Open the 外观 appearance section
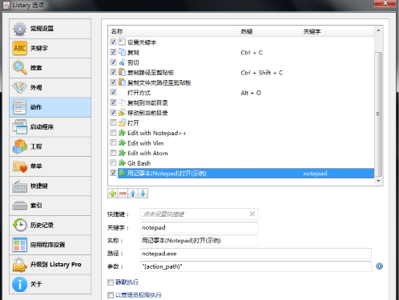 click(x=50, y=87)
